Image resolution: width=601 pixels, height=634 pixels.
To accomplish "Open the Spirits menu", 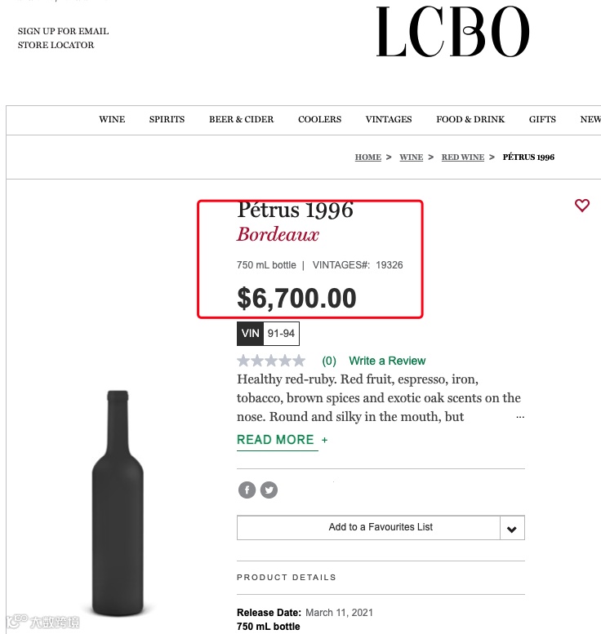I will 167,119.
